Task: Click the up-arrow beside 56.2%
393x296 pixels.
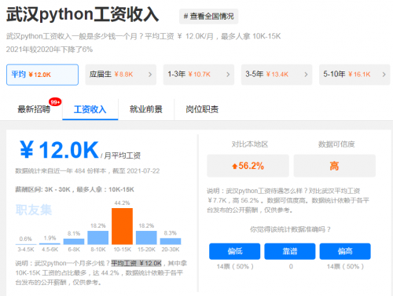Action: point(235,166)
